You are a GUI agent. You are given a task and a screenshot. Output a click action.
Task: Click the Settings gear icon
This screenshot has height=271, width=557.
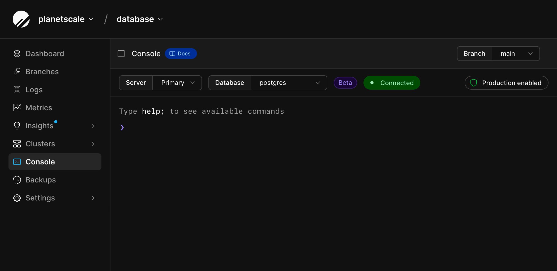pyautogui.click(x=17, y=198)
